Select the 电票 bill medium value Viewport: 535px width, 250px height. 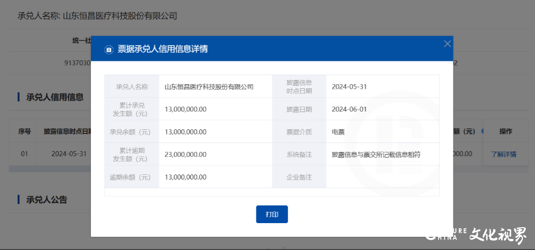(338, 132)
